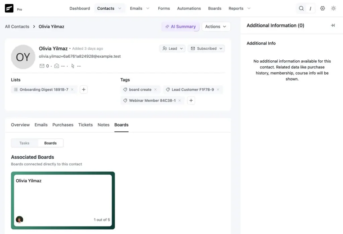Image resolution: width=343 pixels, height=234 pixels.
Task: Click the AI Summary button
Action: [x=181, y=26]
